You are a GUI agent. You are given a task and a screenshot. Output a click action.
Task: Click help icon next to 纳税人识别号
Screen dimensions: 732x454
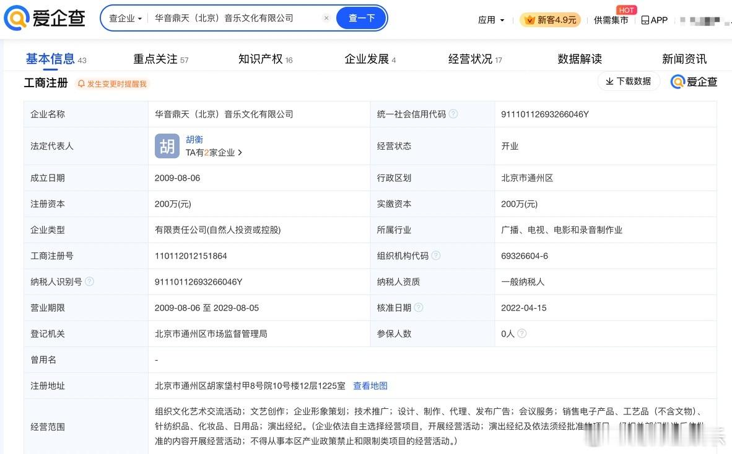pyautogui.click(x=90, y=281)
